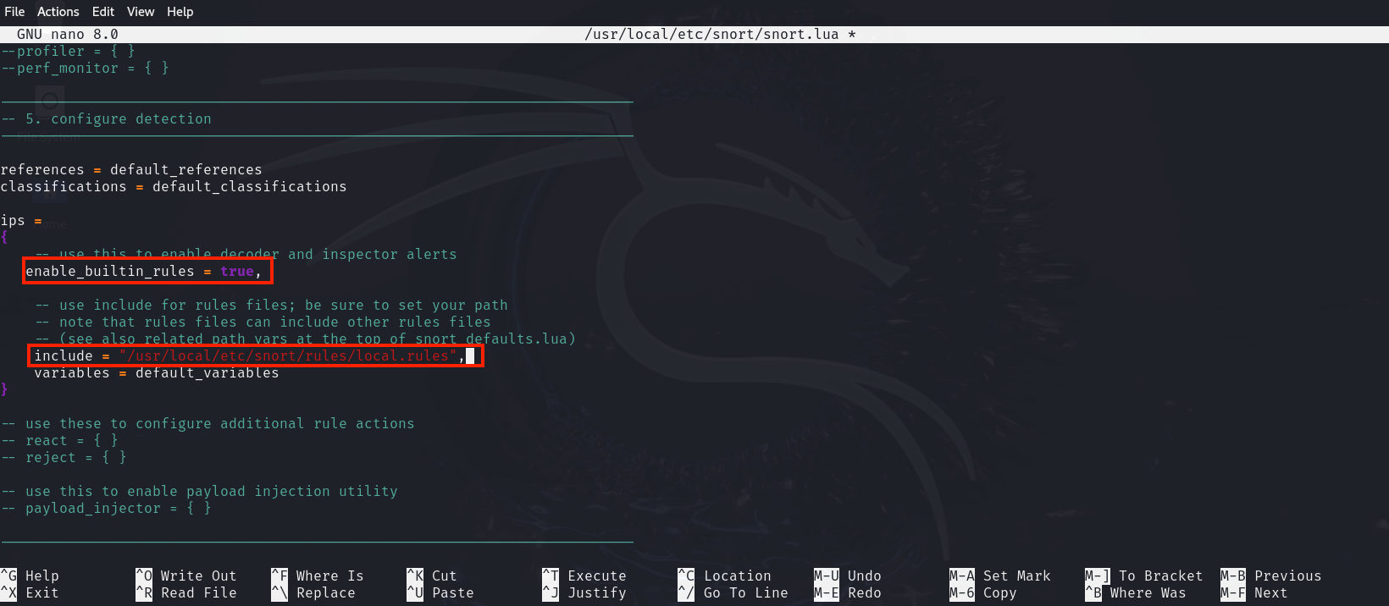Click the ^K Cut shortcut
The width and height of the screenshot is (1389, 606).
click(x=432, y=576)
